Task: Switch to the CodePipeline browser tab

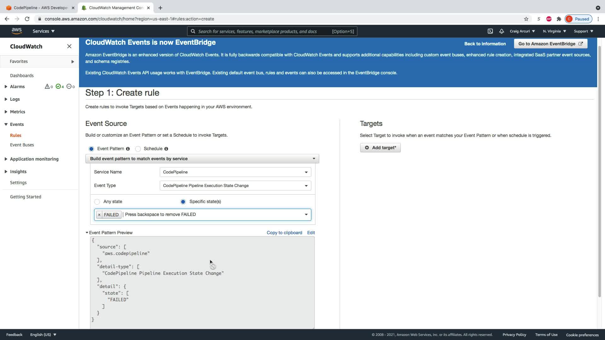Action: 40,8
